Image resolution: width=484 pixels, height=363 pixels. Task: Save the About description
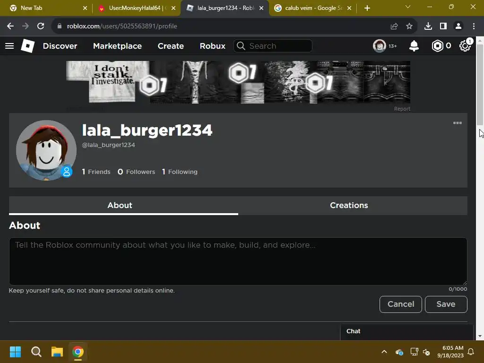coord(446,304)
